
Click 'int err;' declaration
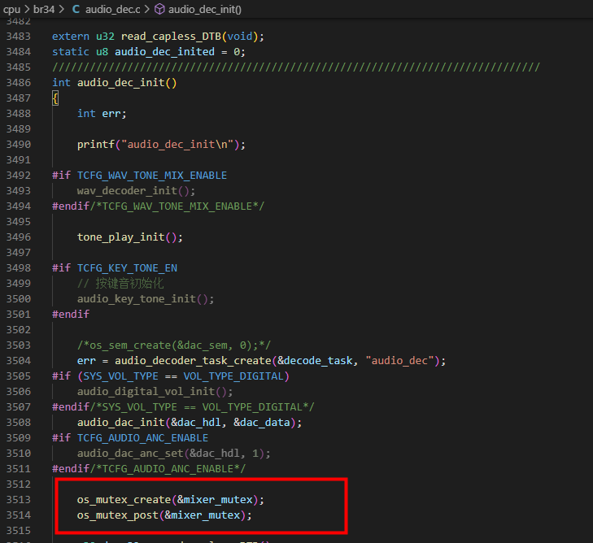pos(102,113)
